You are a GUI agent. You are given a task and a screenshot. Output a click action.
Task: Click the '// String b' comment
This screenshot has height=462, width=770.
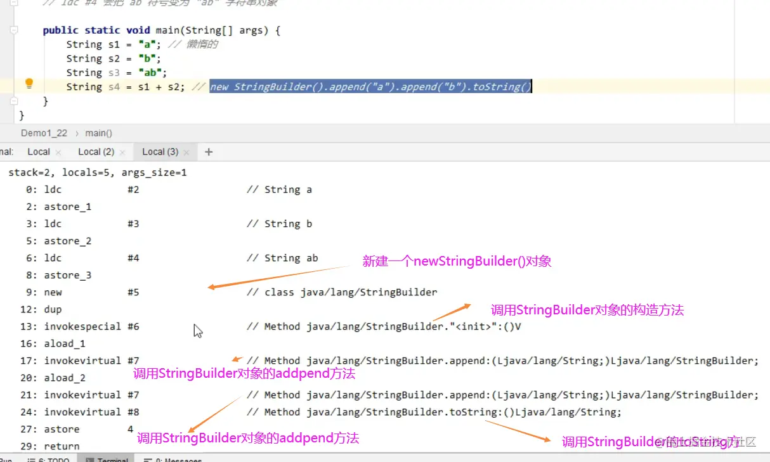279,224
